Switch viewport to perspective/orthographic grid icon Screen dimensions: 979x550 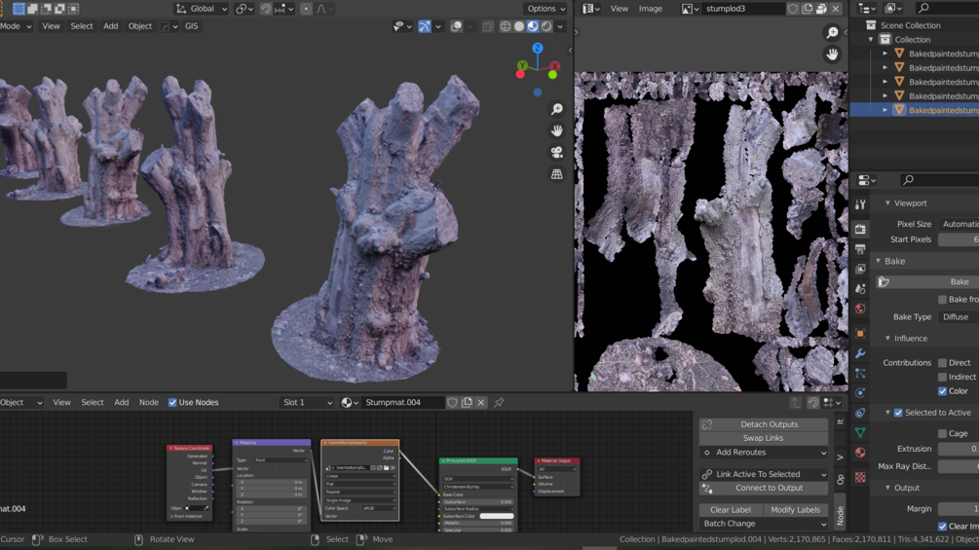coord(556,174)
